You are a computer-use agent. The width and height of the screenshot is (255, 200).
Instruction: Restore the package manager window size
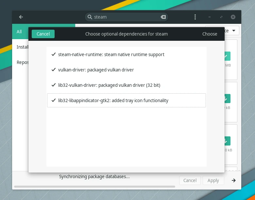click(221, 17)
